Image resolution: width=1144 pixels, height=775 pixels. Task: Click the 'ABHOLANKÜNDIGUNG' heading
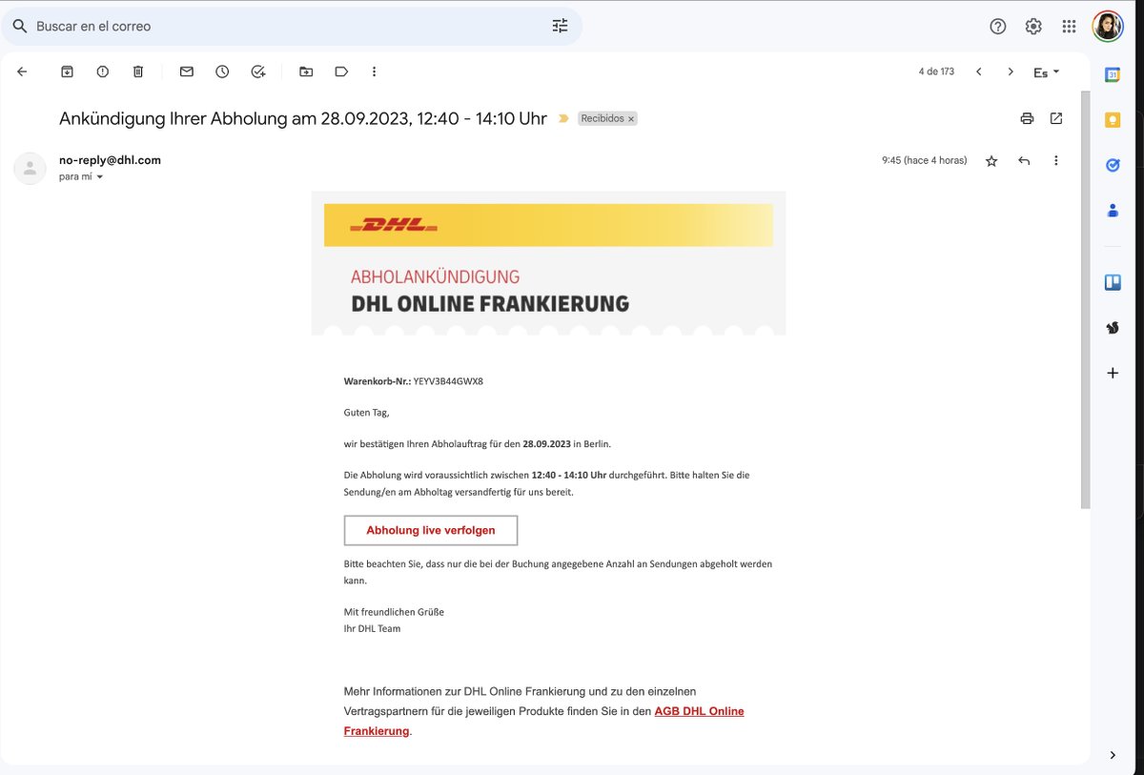coord(435,277)
